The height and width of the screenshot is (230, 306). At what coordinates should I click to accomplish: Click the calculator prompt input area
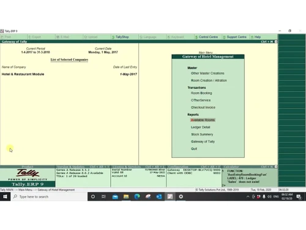tap(250, 185)
